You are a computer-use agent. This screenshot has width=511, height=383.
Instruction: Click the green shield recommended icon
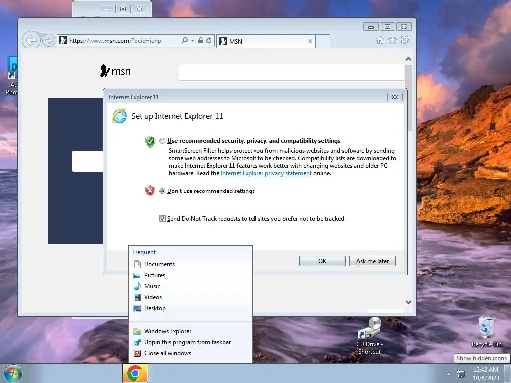coord(150,142)
